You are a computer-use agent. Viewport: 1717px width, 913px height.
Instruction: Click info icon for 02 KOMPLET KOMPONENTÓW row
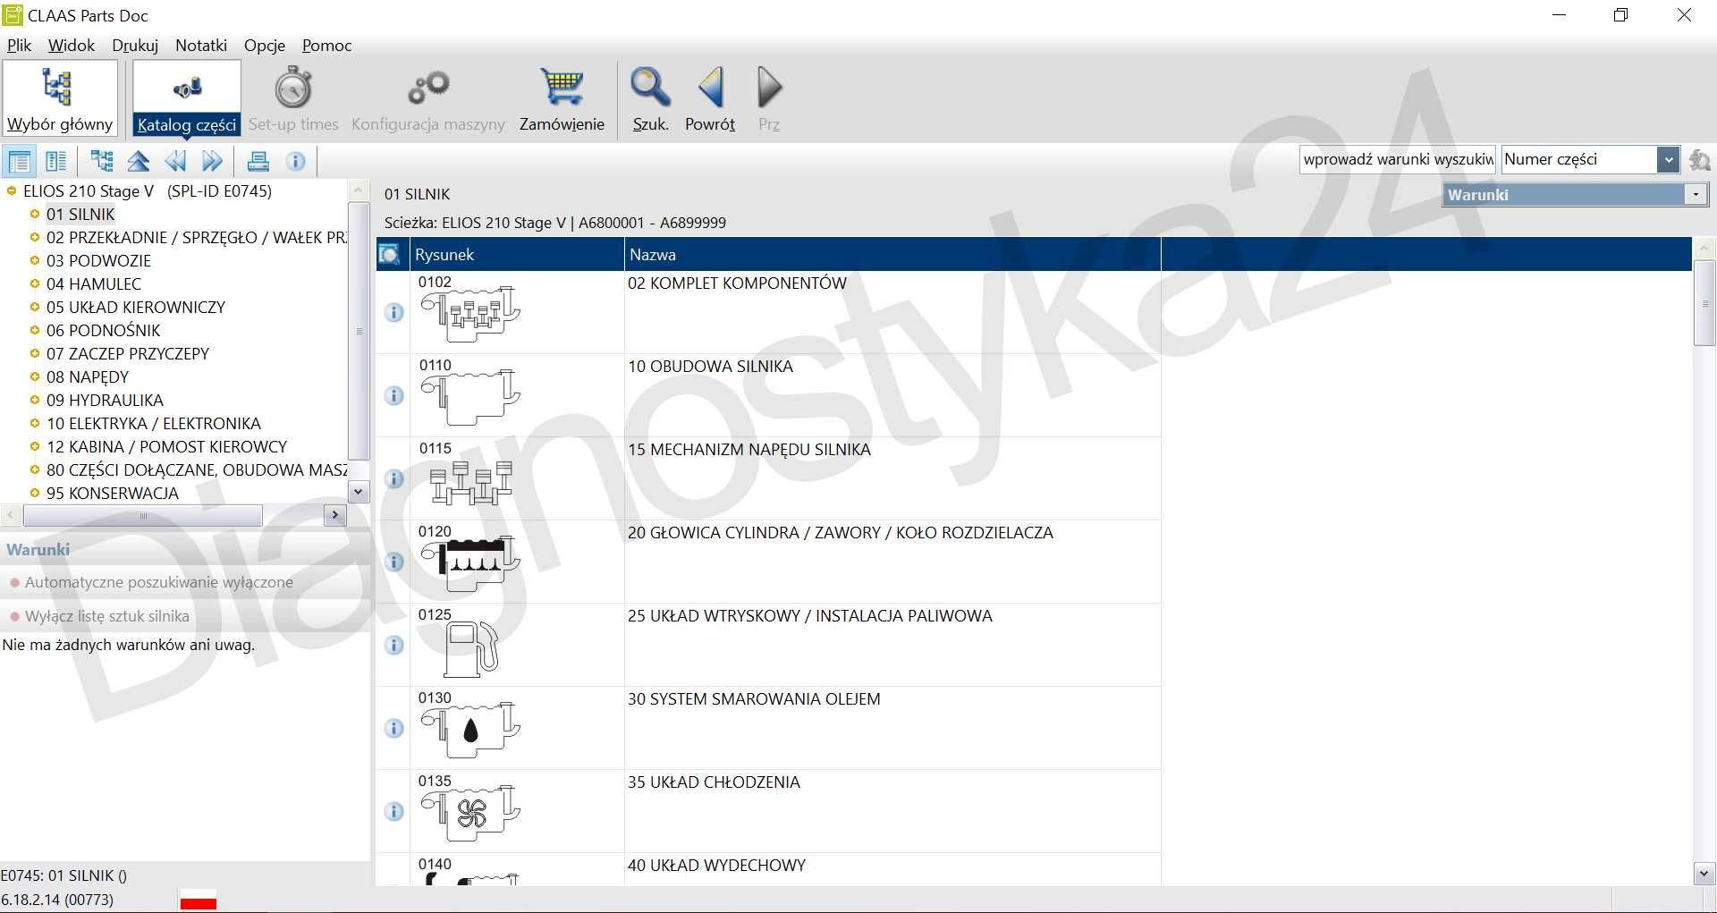[393, 312]
